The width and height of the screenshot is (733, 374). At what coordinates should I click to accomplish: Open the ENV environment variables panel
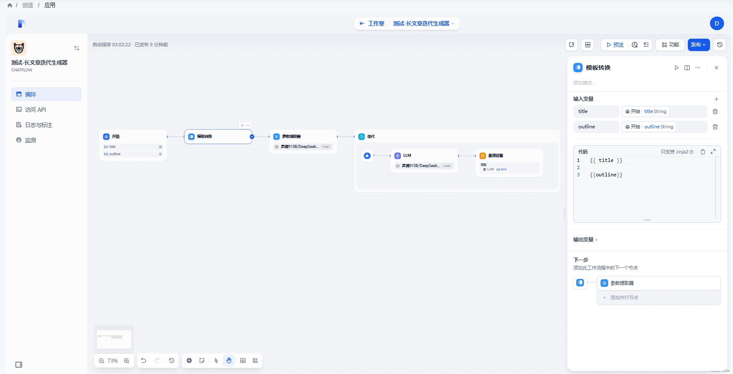point(588,45)
